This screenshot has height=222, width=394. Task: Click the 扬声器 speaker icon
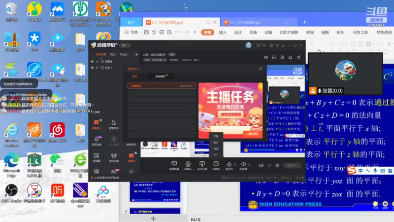click(x=243, y=164)
